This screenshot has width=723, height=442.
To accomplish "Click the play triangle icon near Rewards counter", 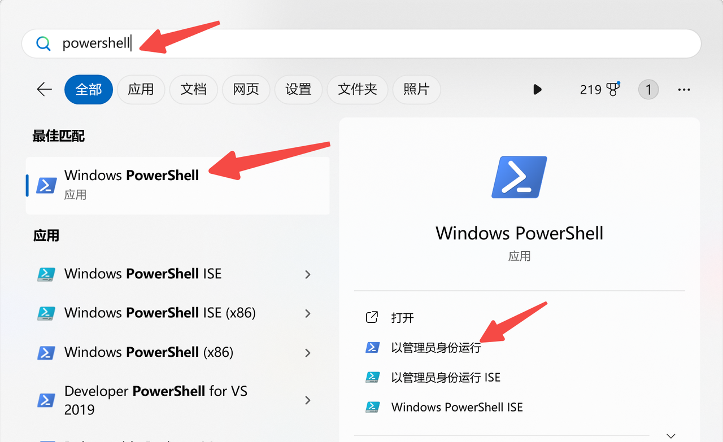I will (x=537, y=89).
